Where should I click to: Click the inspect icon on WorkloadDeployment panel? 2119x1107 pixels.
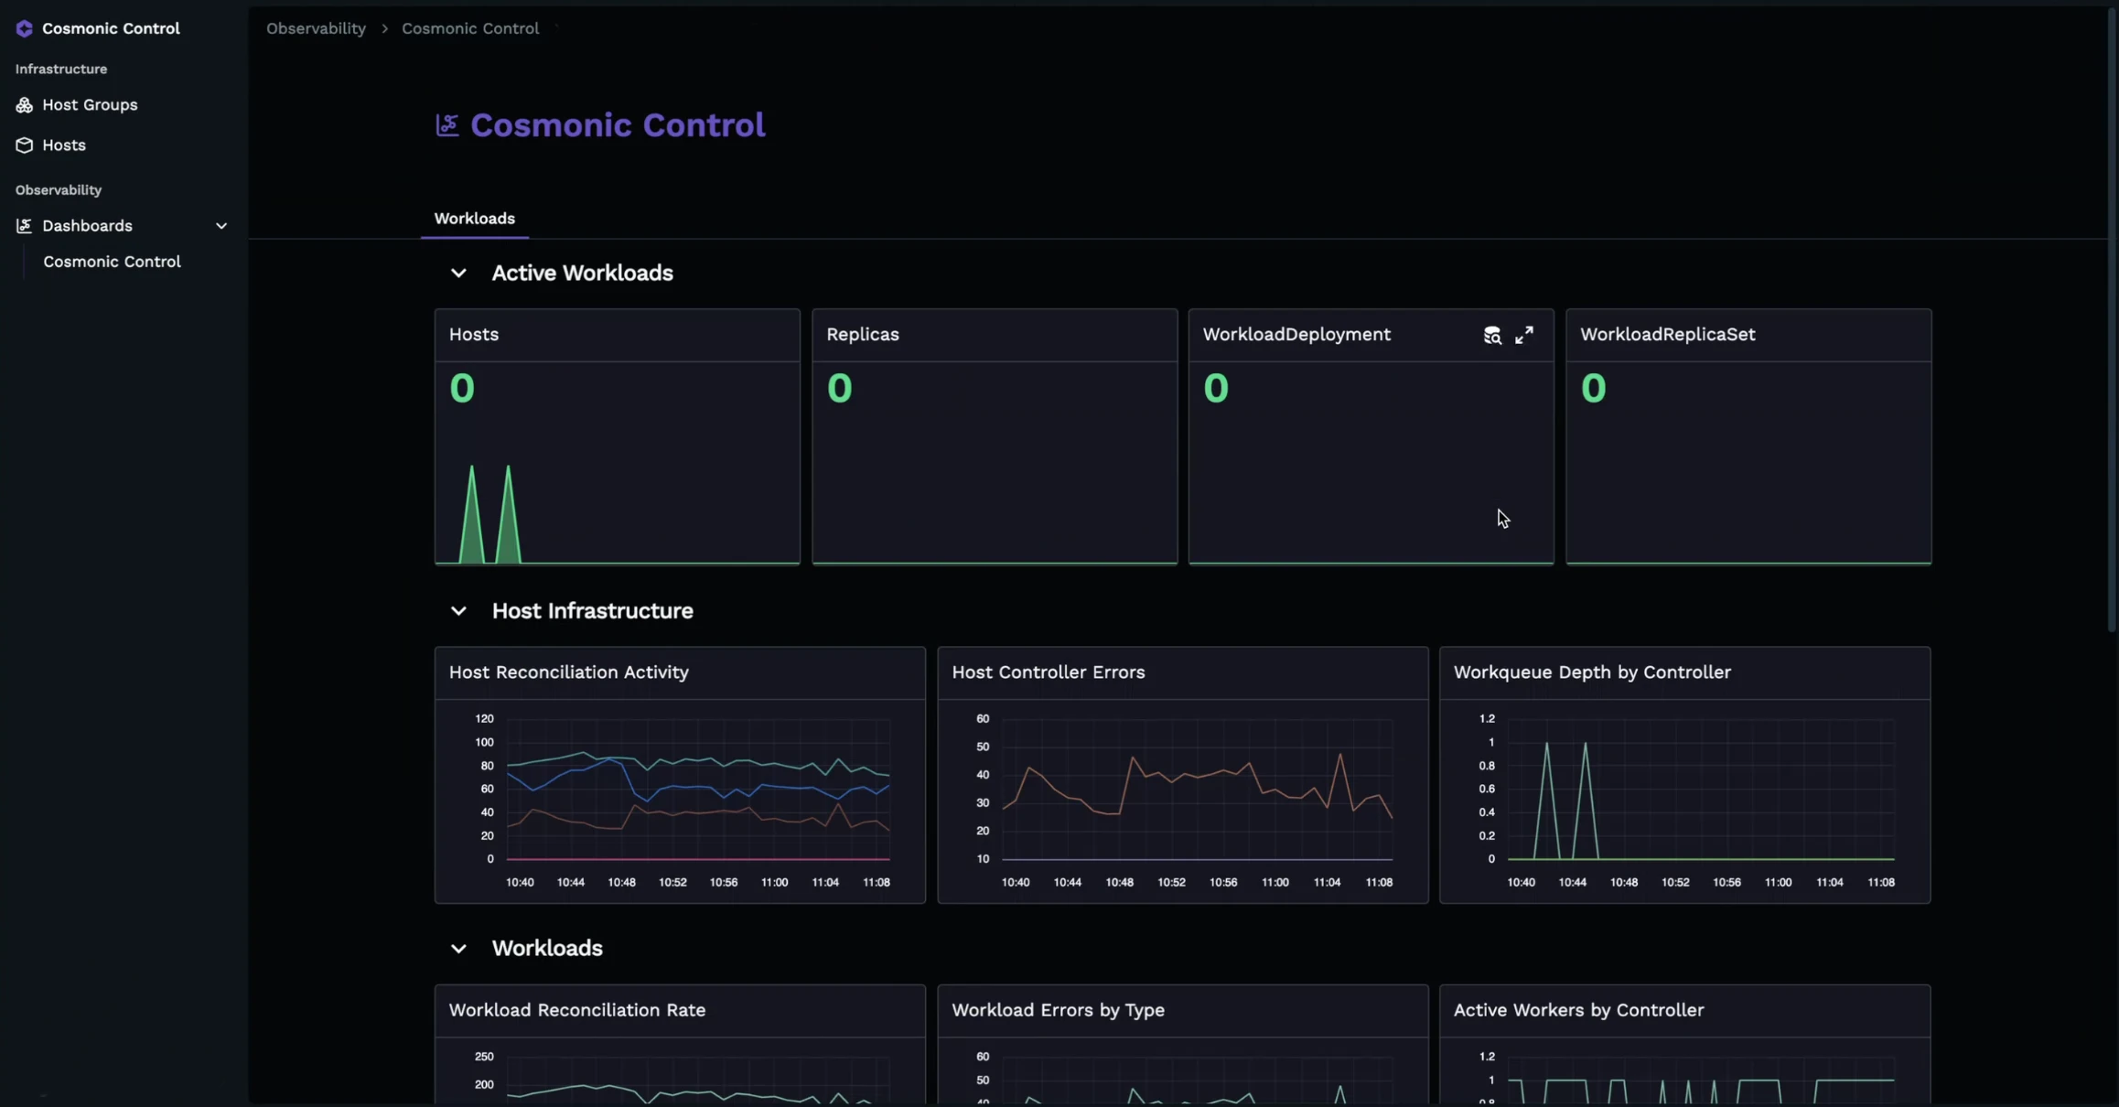point(1492,336)
